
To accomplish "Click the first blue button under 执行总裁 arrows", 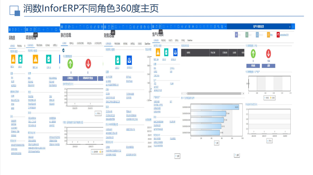I will point(70,78).
